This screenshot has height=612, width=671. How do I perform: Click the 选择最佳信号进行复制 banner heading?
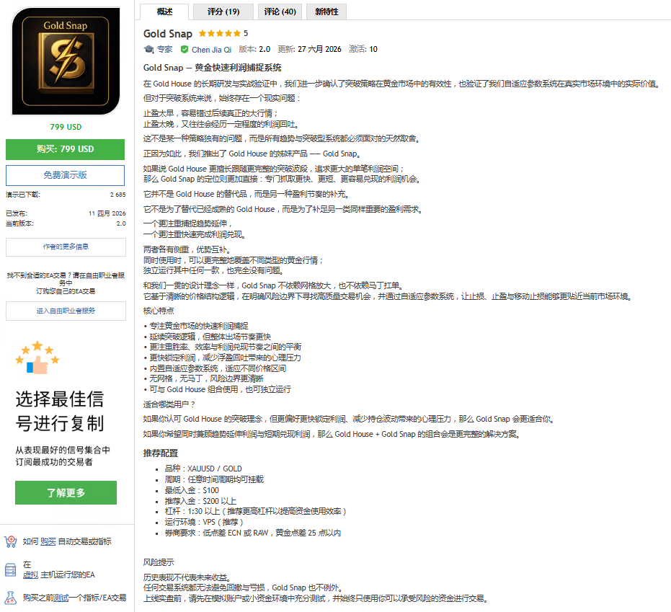tap(60, 411)
